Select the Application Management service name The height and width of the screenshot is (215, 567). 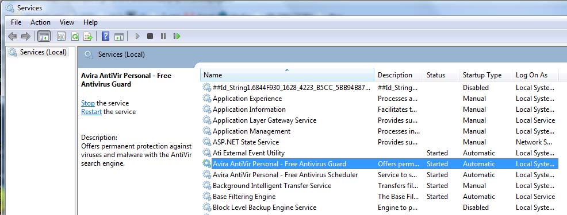coord(252,131)
